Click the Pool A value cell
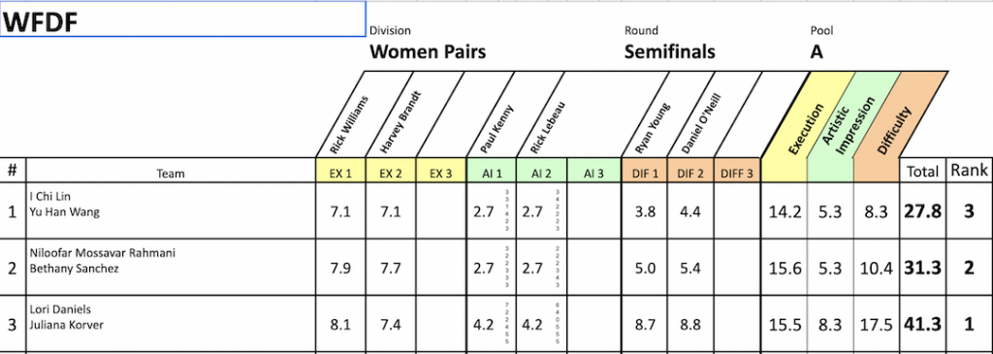This screenshot has height=354, width=993. click(817, 51)
